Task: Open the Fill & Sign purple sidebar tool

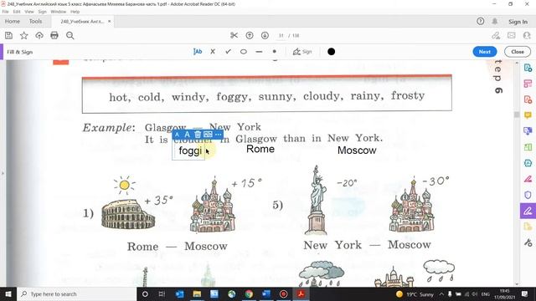Action: point(528,211)
